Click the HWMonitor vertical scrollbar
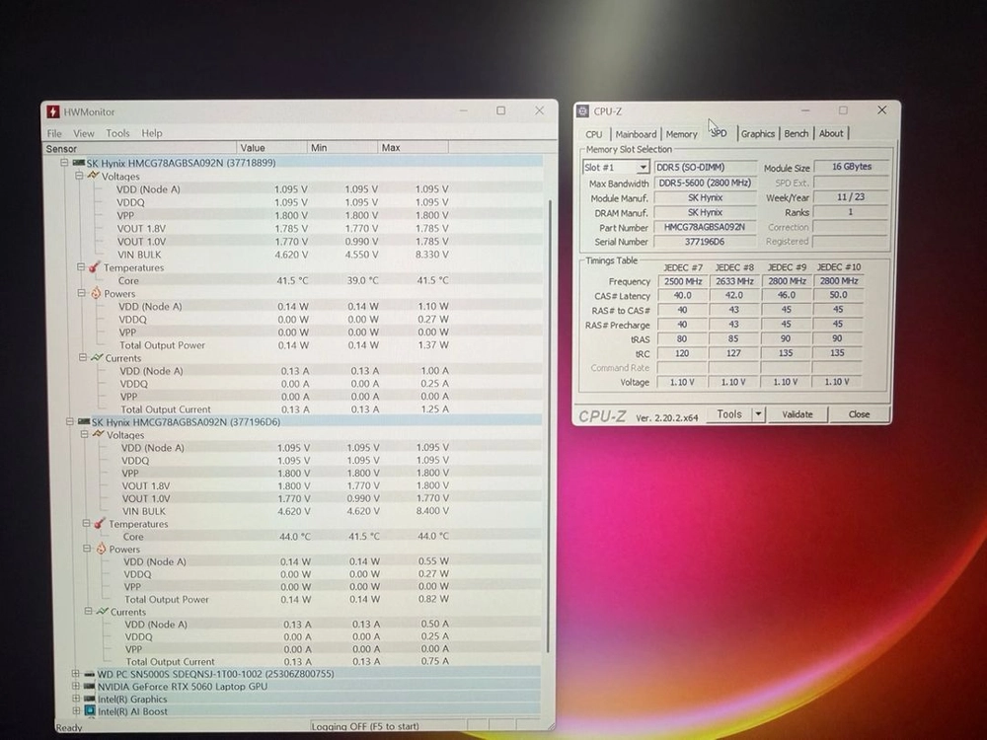Viewport: 987px width, 740px height. click(x=550, y=426)
